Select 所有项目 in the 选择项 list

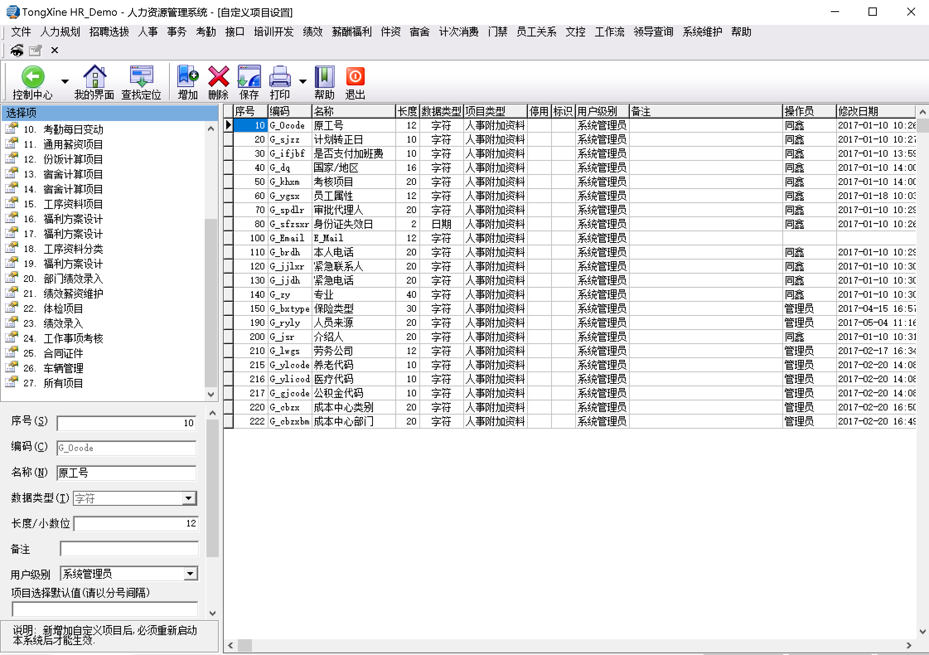[63, 383]
